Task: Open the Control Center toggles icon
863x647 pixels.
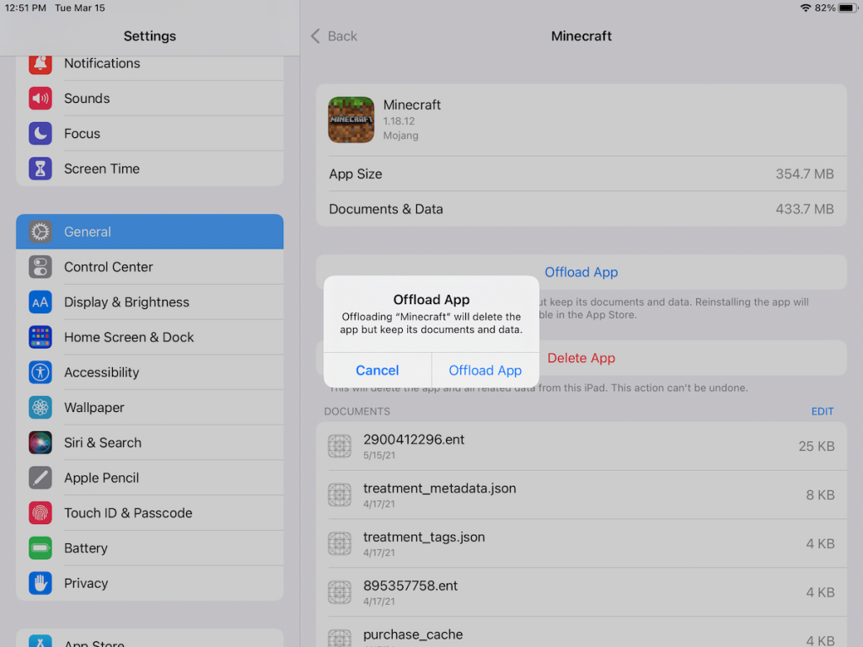Action: pos(40,267)
